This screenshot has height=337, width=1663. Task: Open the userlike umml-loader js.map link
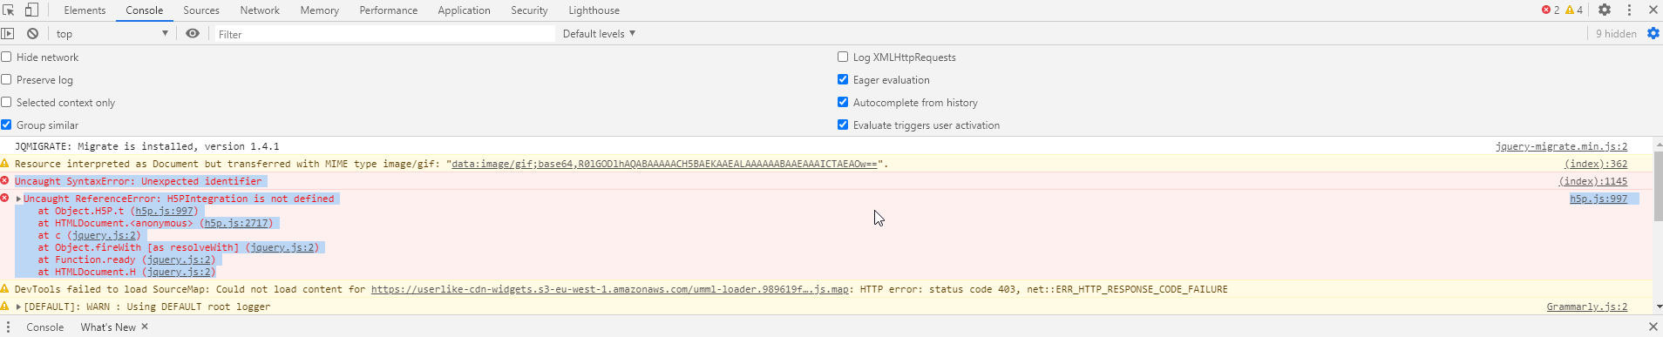[x=610, y=289]
